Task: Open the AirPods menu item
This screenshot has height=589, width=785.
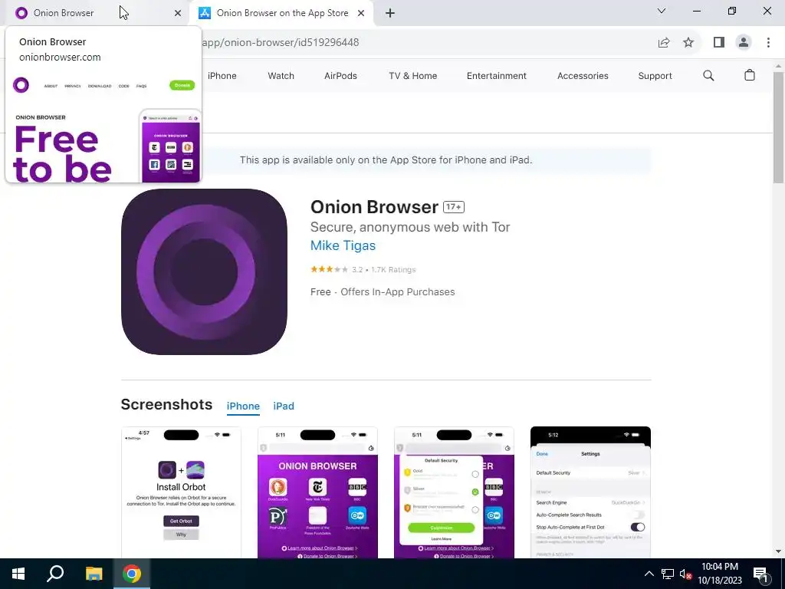Action: (340, 76)
